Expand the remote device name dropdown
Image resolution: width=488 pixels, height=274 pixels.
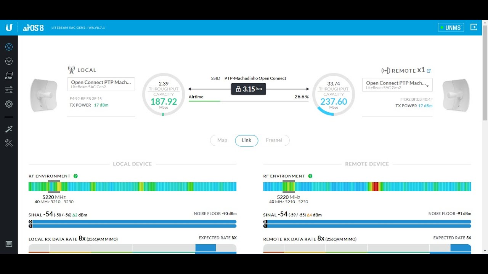397,85
